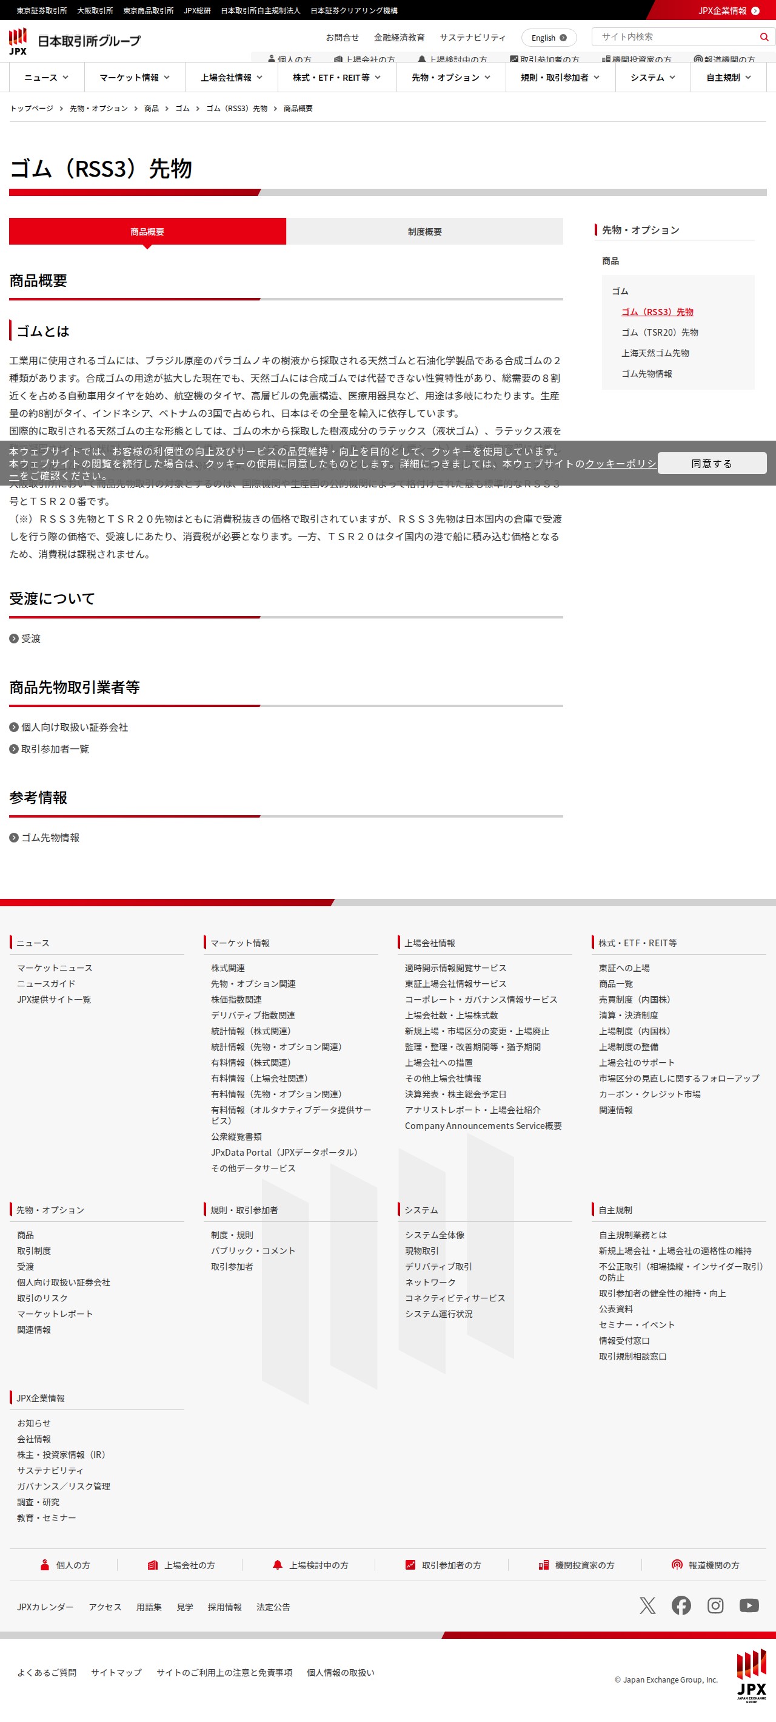Open the マーケットニュース footer link
The image size is (776, 1722).
pyautogui.click(x=55, y=968)
